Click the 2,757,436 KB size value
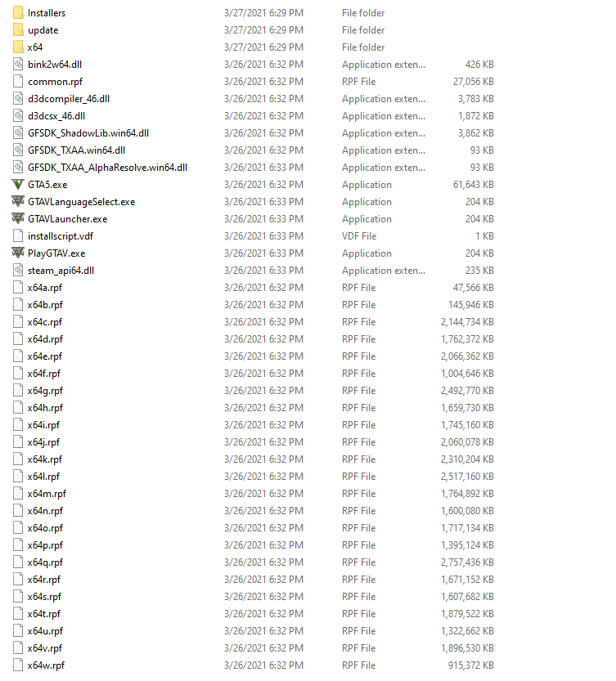This screenshot has height=681, width=616. [467, 562]
